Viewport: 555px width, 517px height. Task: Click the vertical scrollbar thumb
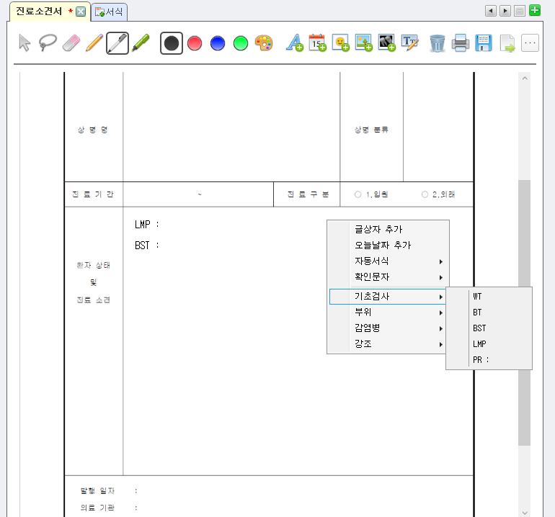[x=524, y=310]
